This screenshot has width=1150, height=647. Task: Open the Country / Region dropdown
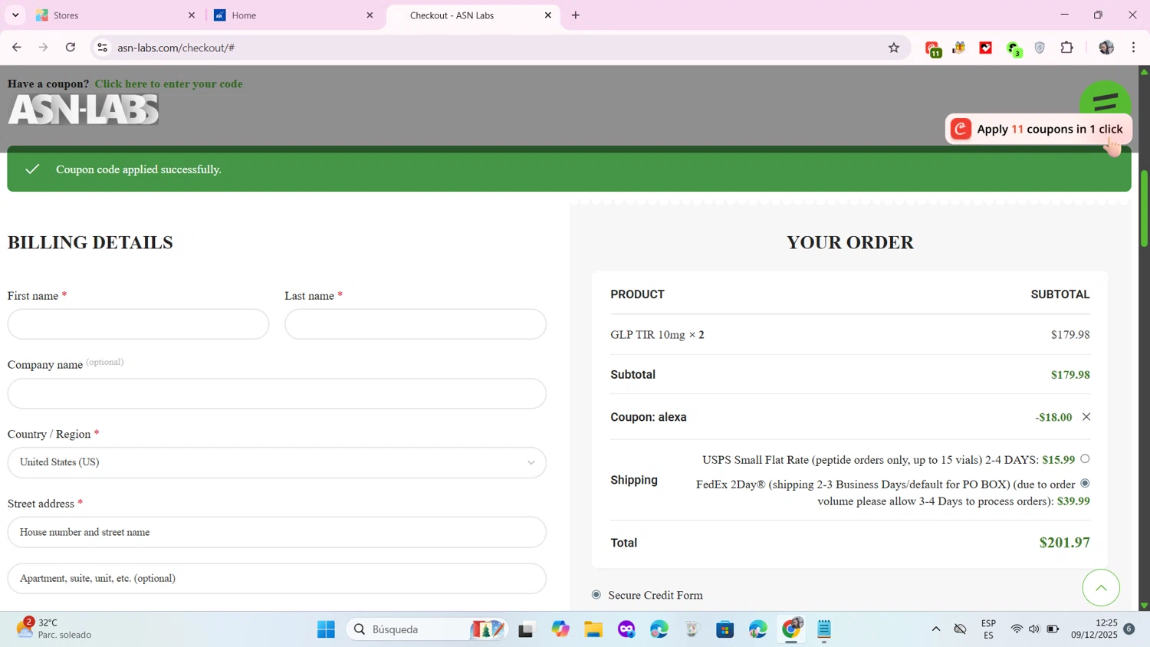tap(277, 462)
